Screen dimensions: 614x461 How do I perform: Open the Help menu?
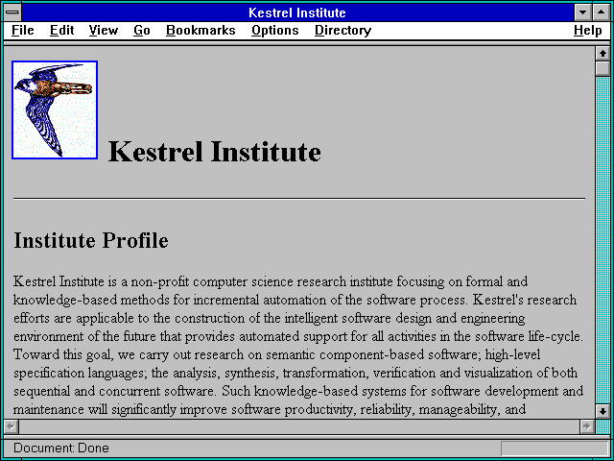point(588,30)
